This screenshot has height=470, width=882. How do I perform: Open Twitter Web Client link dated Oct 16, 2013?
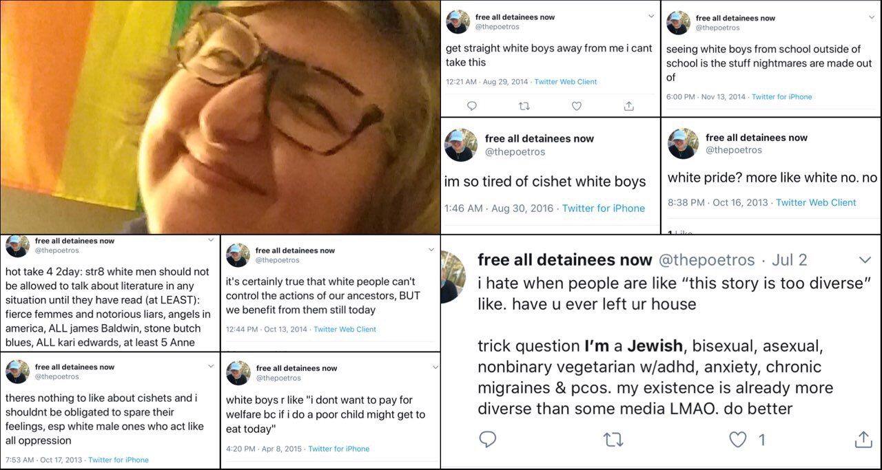[816, 202]
